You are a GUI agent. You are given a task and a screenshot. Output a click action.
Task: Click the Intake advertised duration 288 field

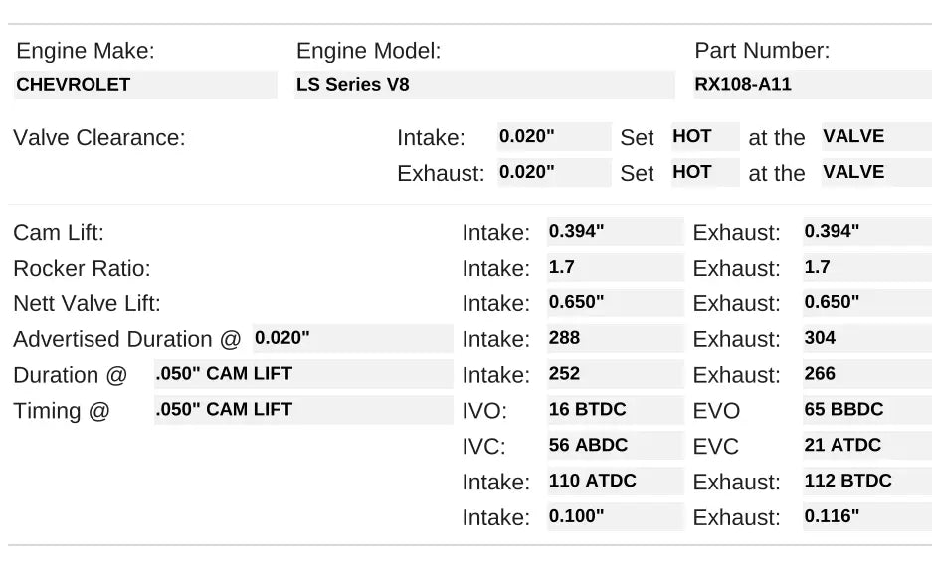pos(615,338)
